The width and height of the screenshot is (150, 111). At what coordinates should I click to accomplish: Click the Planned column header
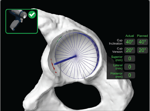142,36
